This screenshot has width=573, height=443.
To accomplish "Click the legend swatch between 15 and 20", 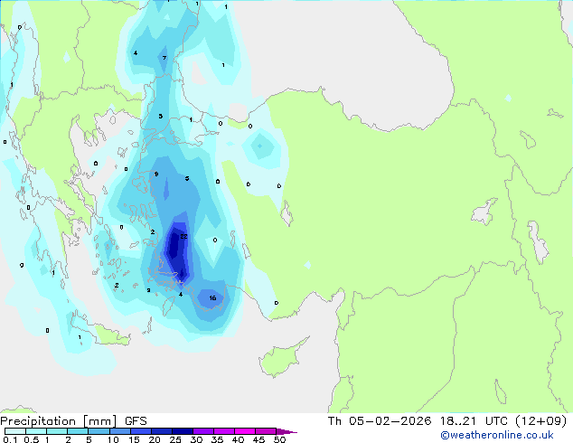I will [140, 431].
